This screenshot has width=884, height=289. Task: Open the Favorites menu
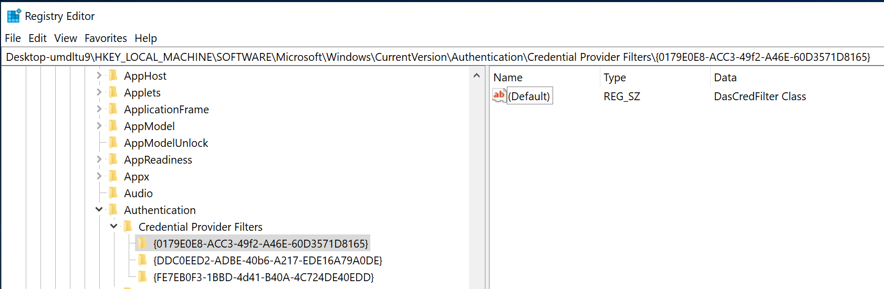(x=106, y=38)
